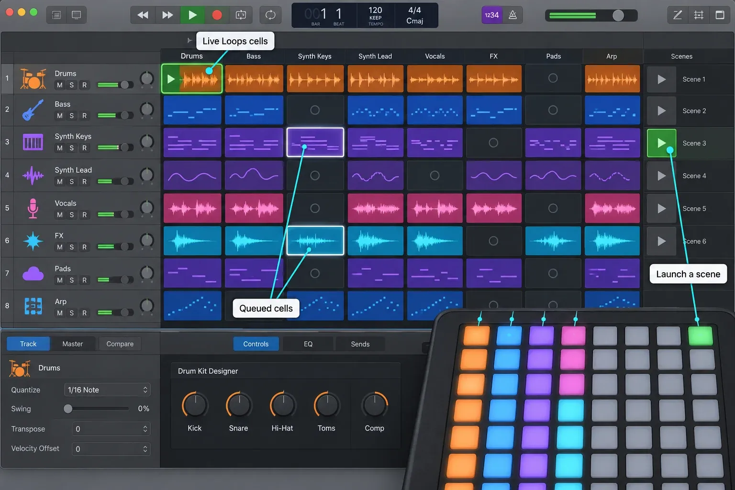Adjust the master volume slider in toolbar
The width and height of the screenshot is (735, 490).
click(x=591, y=15)
